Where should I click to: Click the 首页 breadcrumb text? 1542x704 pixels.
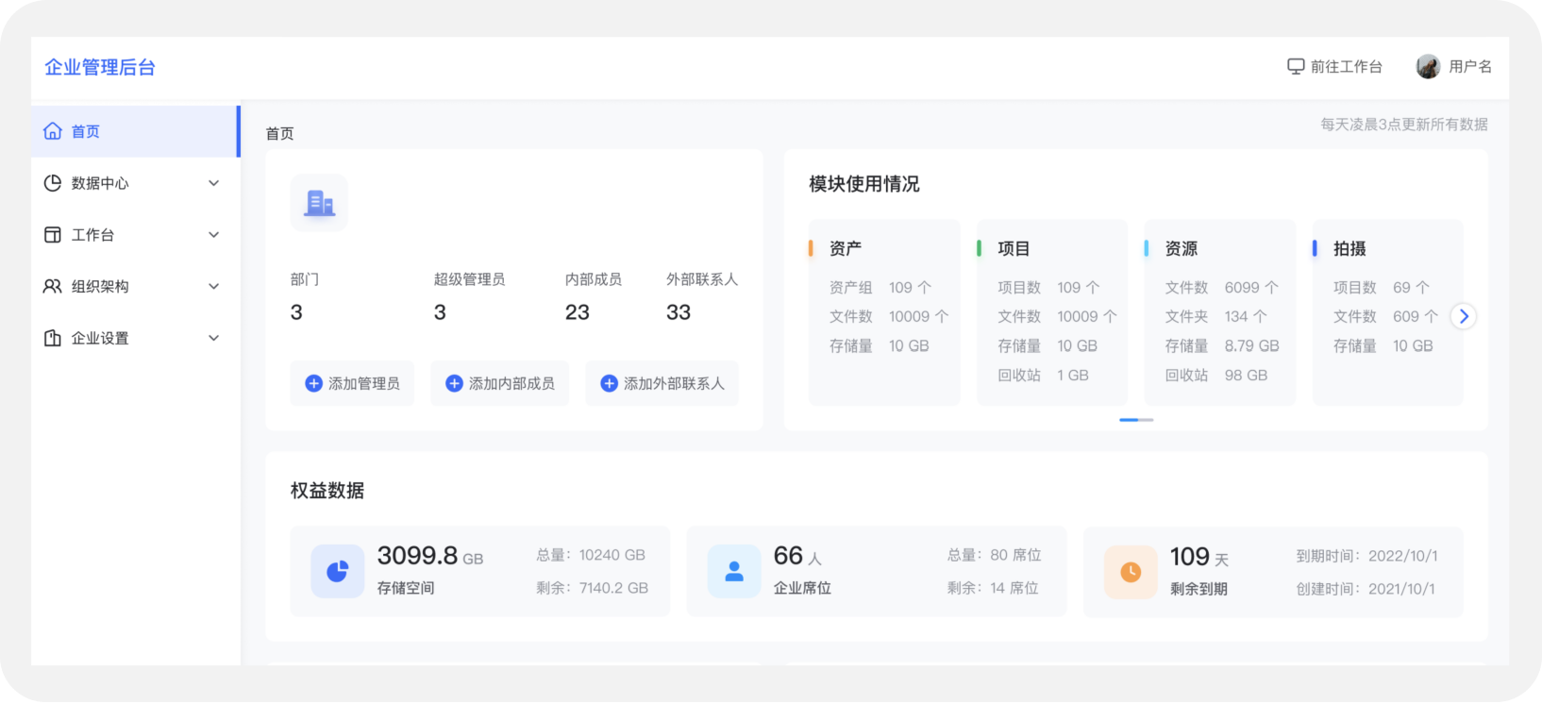(x=279, y=134)
